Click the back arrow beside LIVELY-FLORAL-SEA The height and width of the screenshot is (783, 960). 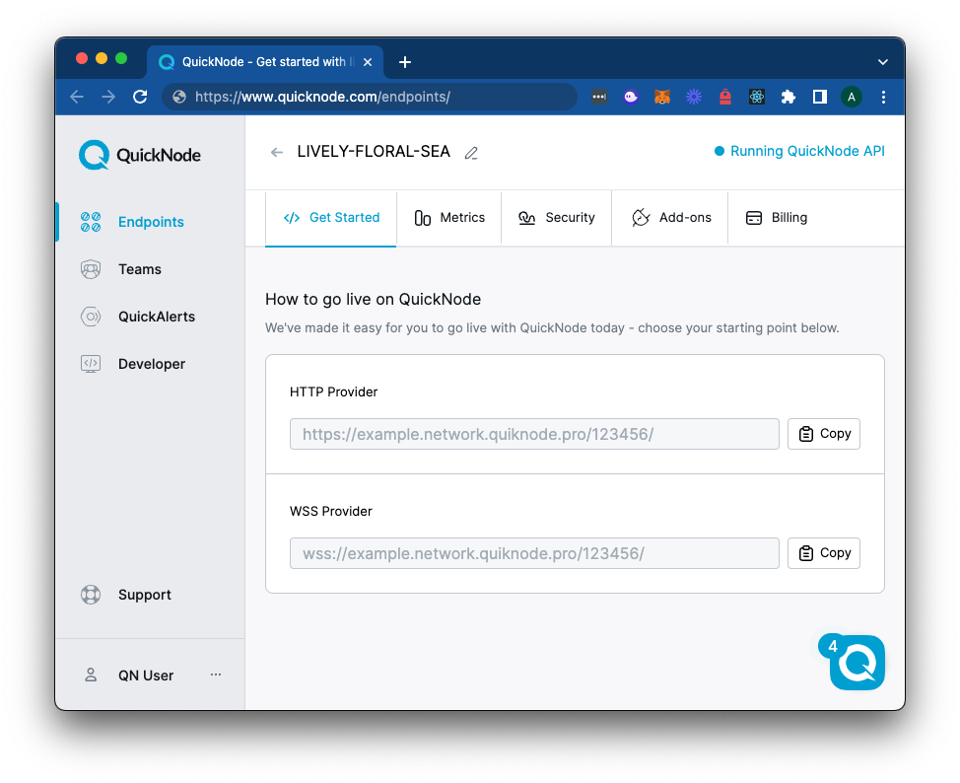[x=277, y=152]
